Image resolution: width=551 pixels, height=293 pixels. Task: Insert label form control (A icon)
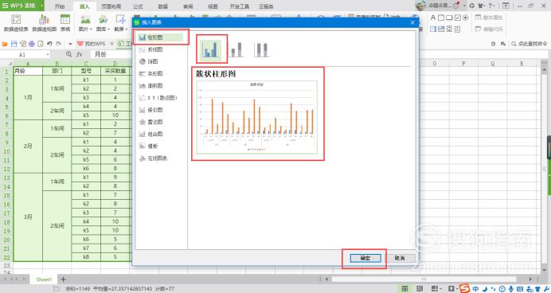433,18
